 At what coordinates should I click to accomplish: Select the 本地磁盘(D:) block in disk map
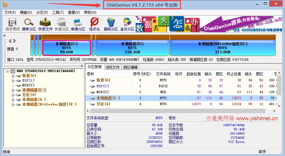coord(132,48)
